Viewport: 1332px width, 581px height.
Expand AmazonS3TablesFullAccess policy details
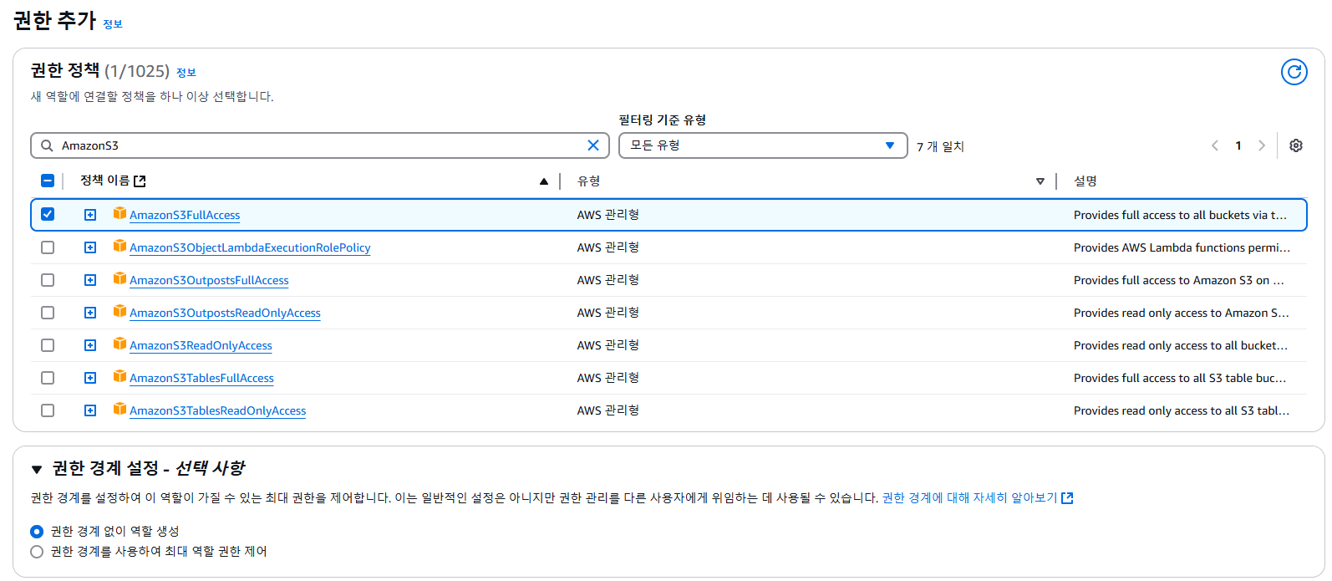click(90, 378)
